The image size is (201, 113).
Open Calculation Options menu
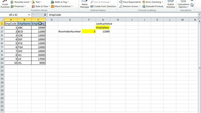[x=183, y=4]
